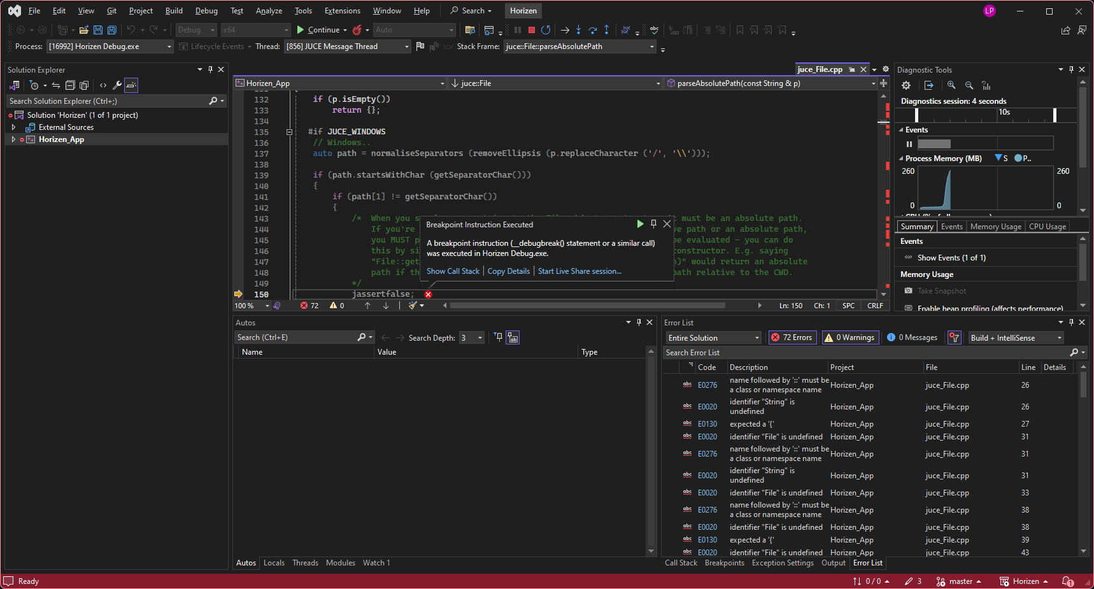The height and width of the screenshot is (589, 1094).
Task: Click the Step Into icon
Action: click(579, 30)
